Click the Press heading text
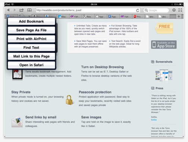Image resolution: width=188 pixels, height=142 pixels. tap(159, 88)
